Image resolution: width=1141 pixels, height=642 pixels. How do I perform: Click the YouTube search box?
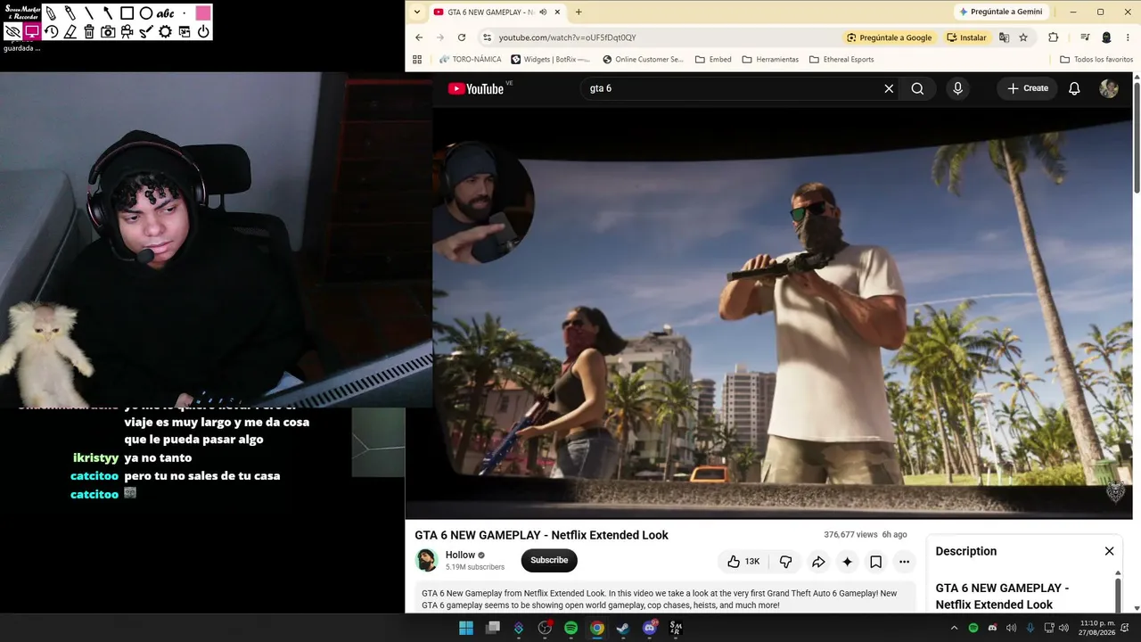tap(731, 88)
